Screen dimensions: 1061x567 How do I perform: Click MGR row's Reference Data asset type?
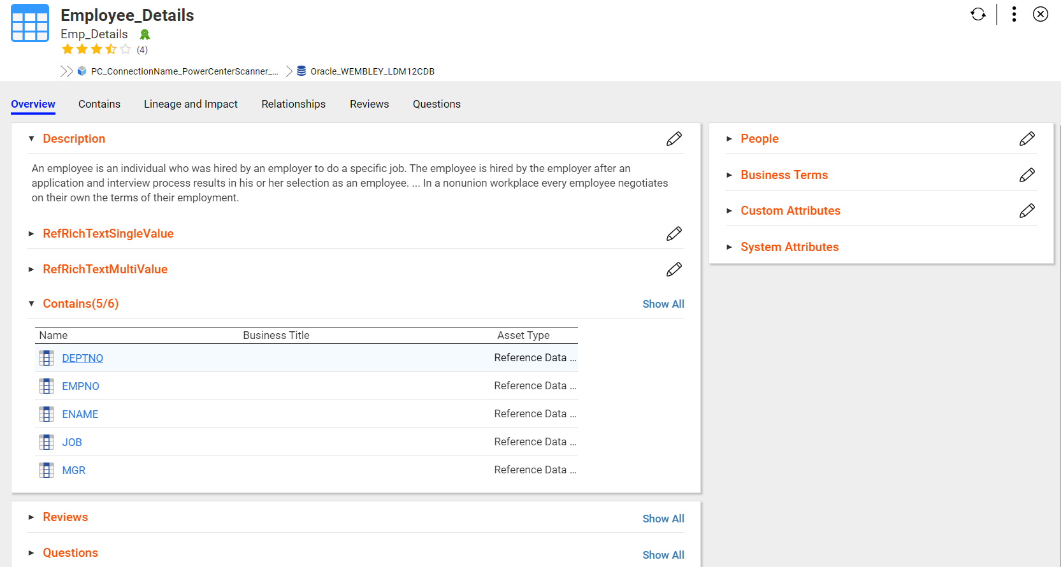pos(535,470)
